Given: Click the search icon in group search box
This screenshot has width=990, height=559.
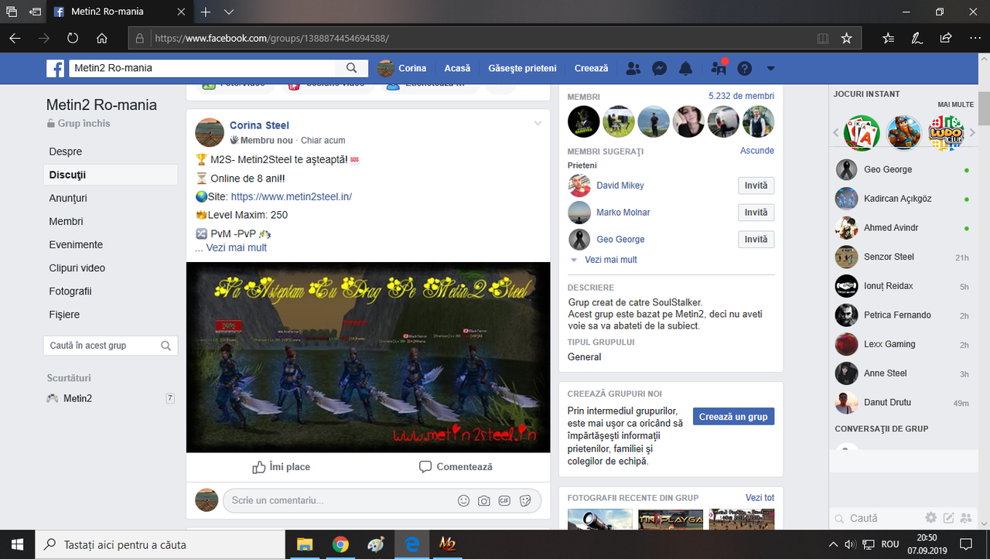Looking at the screenshot, I should [x=166, y=346].
